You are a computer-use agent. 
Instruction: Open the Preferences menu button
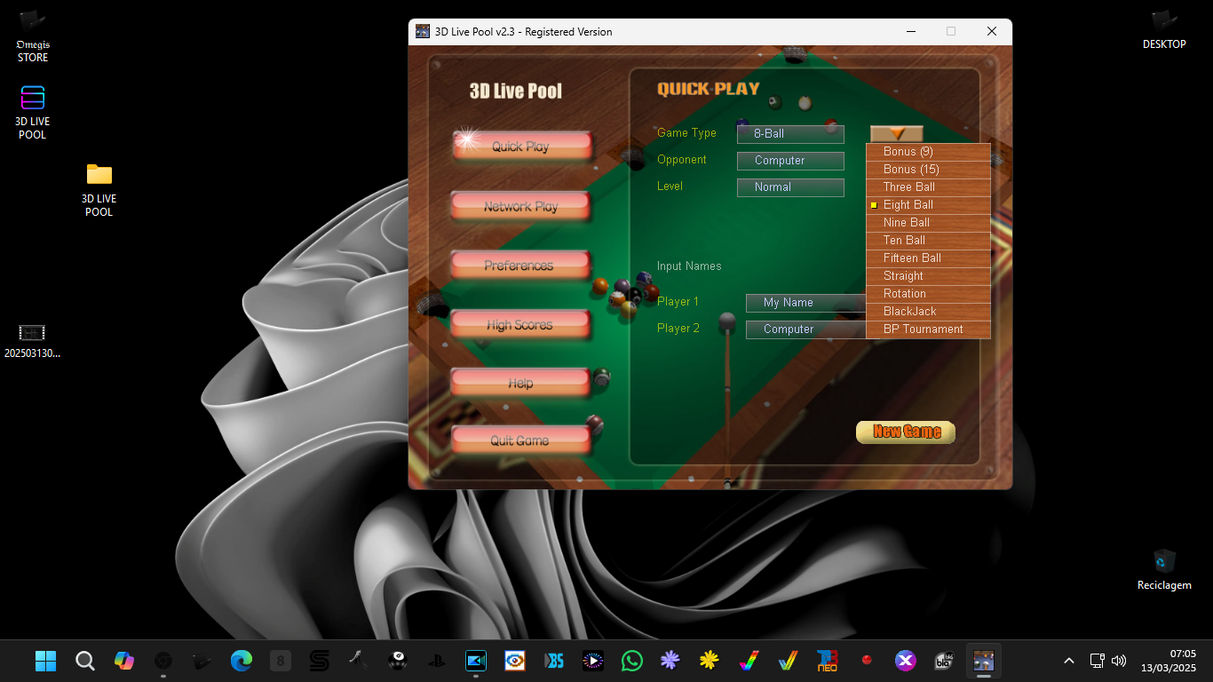(520, 266)
